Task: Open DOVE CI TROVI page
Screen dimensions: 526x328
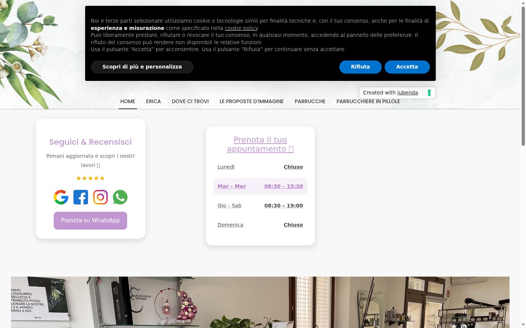Action: [190, 101]
